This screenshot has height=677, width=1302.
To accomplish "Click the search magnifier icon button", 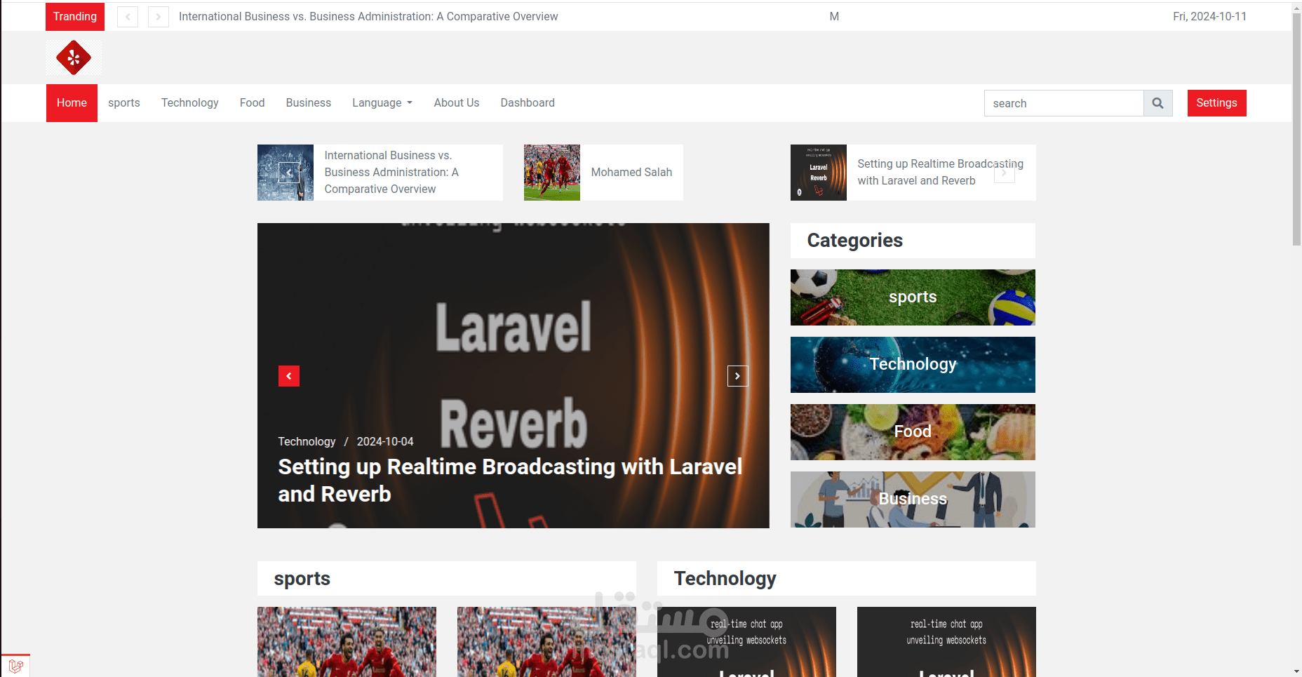I will tap(1158, 103).
